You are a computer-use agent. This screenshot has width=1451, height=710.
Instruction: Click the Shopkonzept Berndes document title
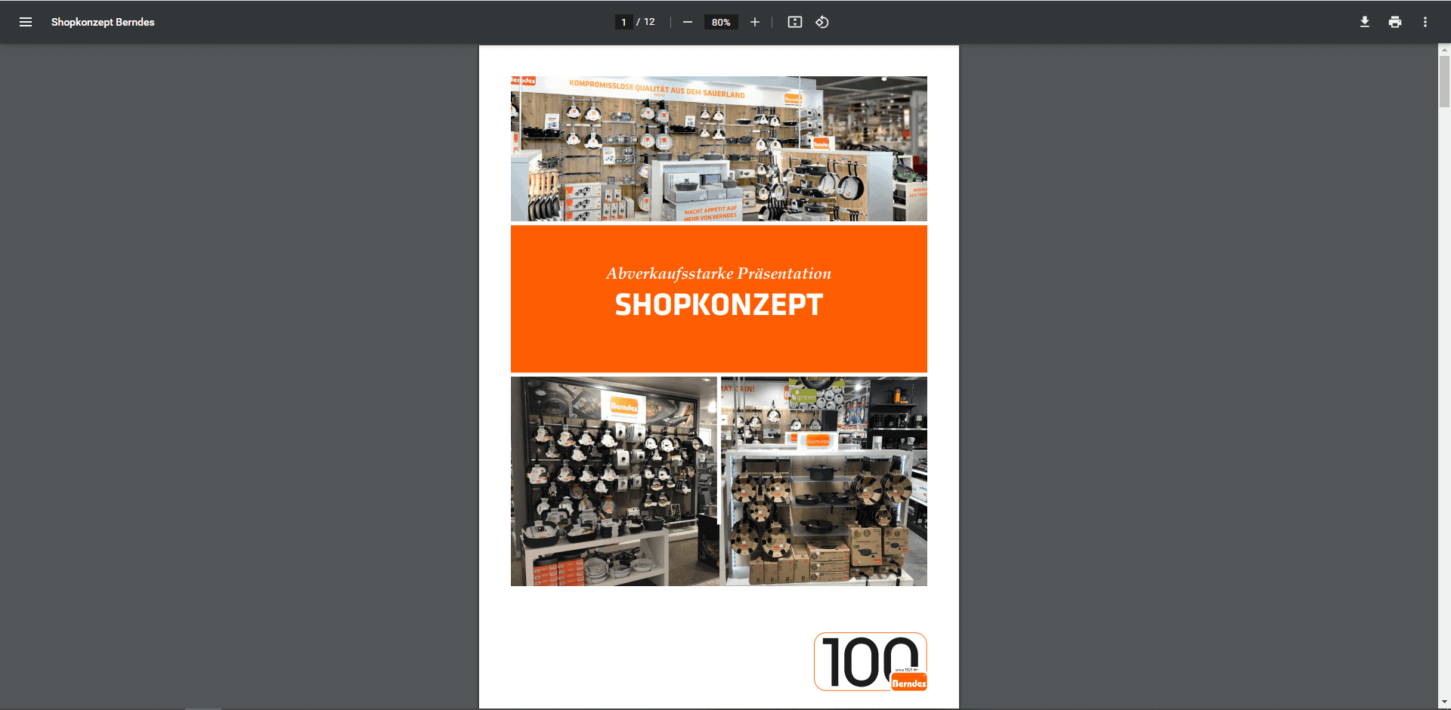(x=103, y=22)
